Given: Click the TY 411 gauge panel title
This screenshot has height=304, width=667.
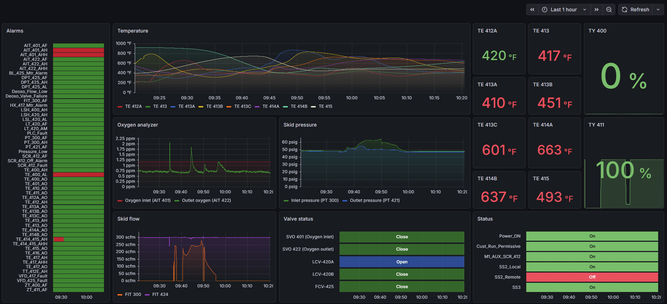Looking at the screenshot, I should [x=596, y=125].
